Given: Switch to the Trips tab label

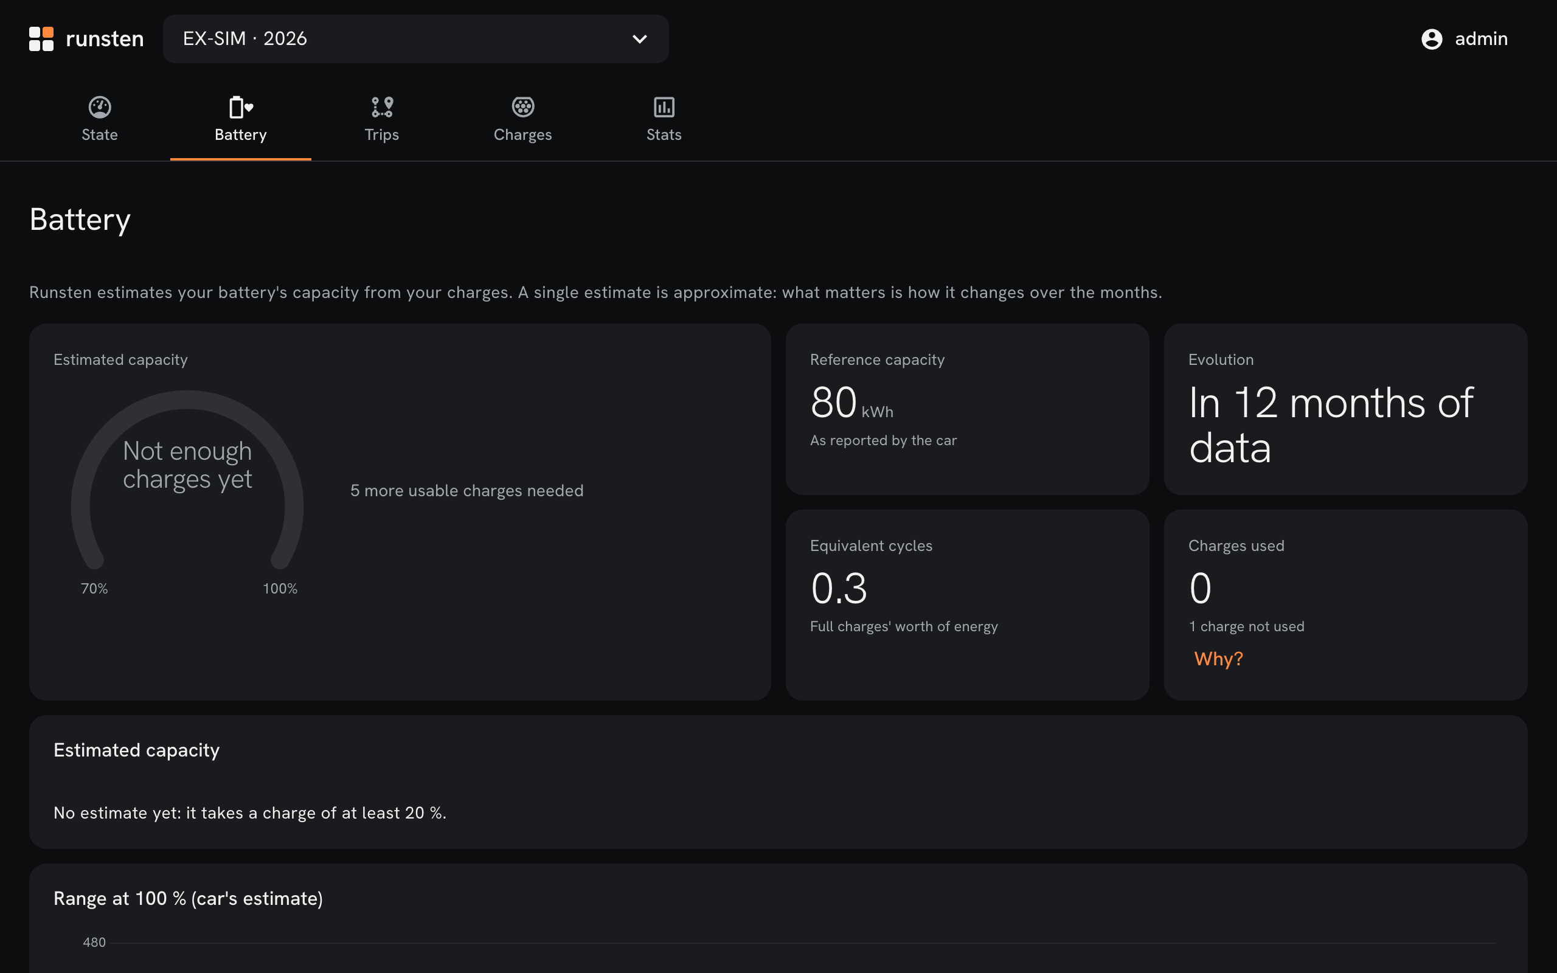Looking at the screenshot, I should 382,134.
